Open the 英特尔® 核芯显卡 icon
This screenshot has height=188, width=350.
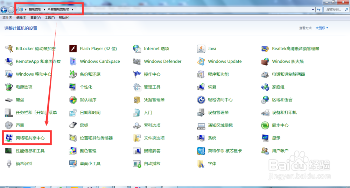pyautogui.click(x=201, y=151)
